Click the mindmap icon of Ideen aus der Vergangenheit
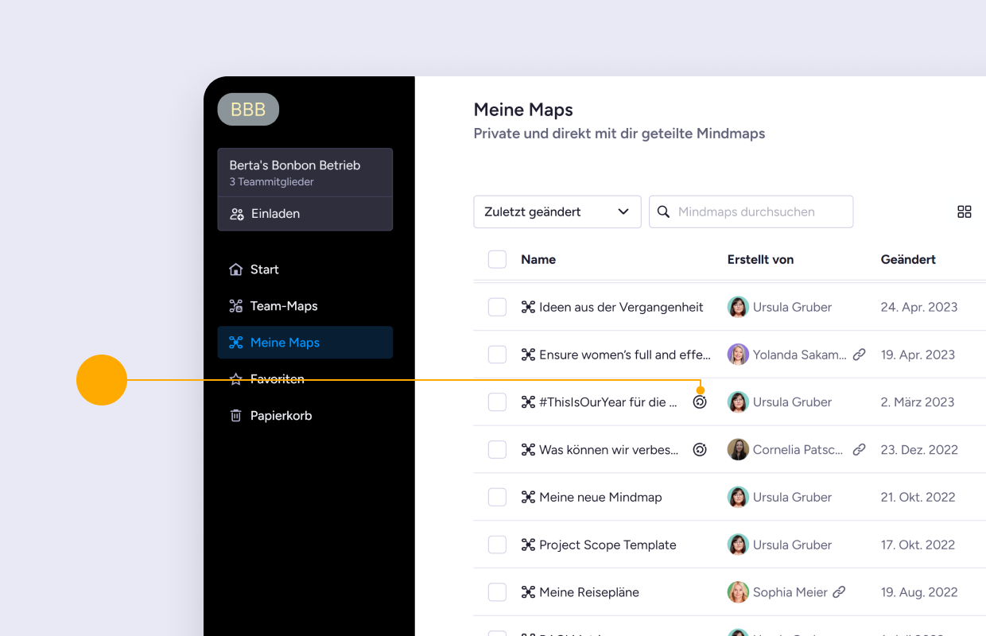 click(528, 307)
